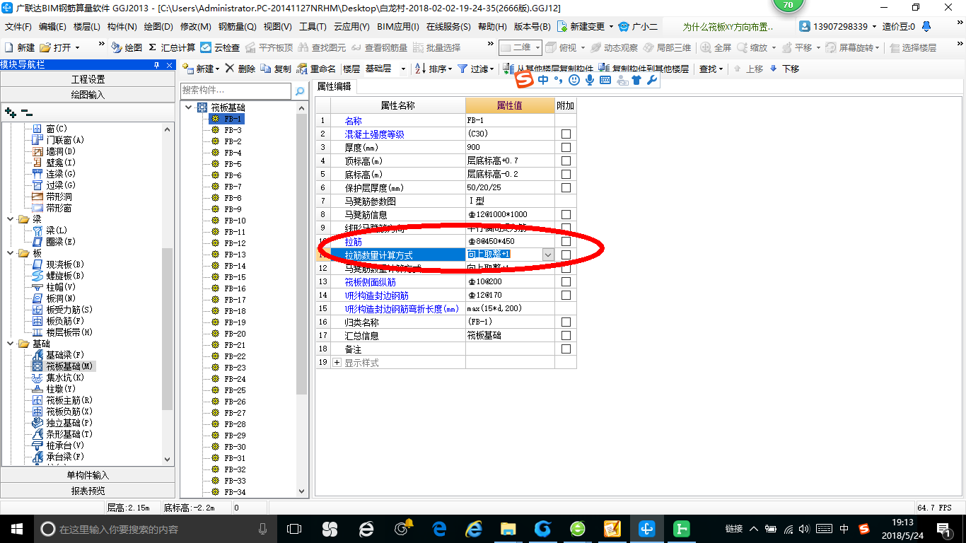Image resolution: width=966 pixels, height=543 pixels.
Task: Tick 附加 checkbox for 底标高(m)
Action: pyautogui.click(x=566, y=175)
